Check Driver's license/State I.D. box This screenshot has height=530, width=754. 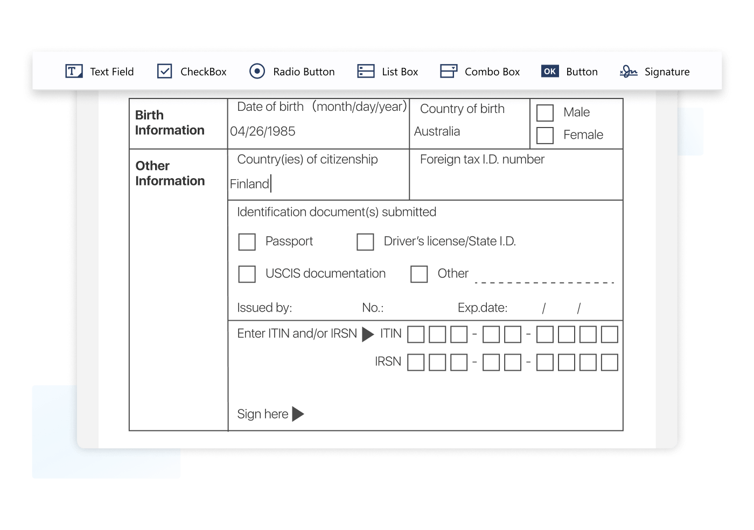(x=365, y=242)
